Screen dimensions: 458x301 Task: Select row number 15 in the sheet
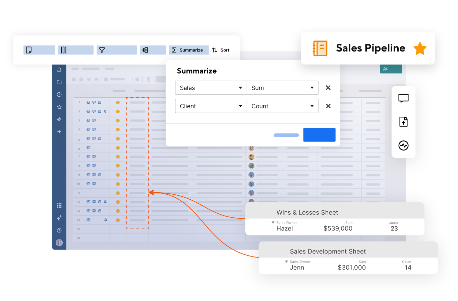click(78, 229)
